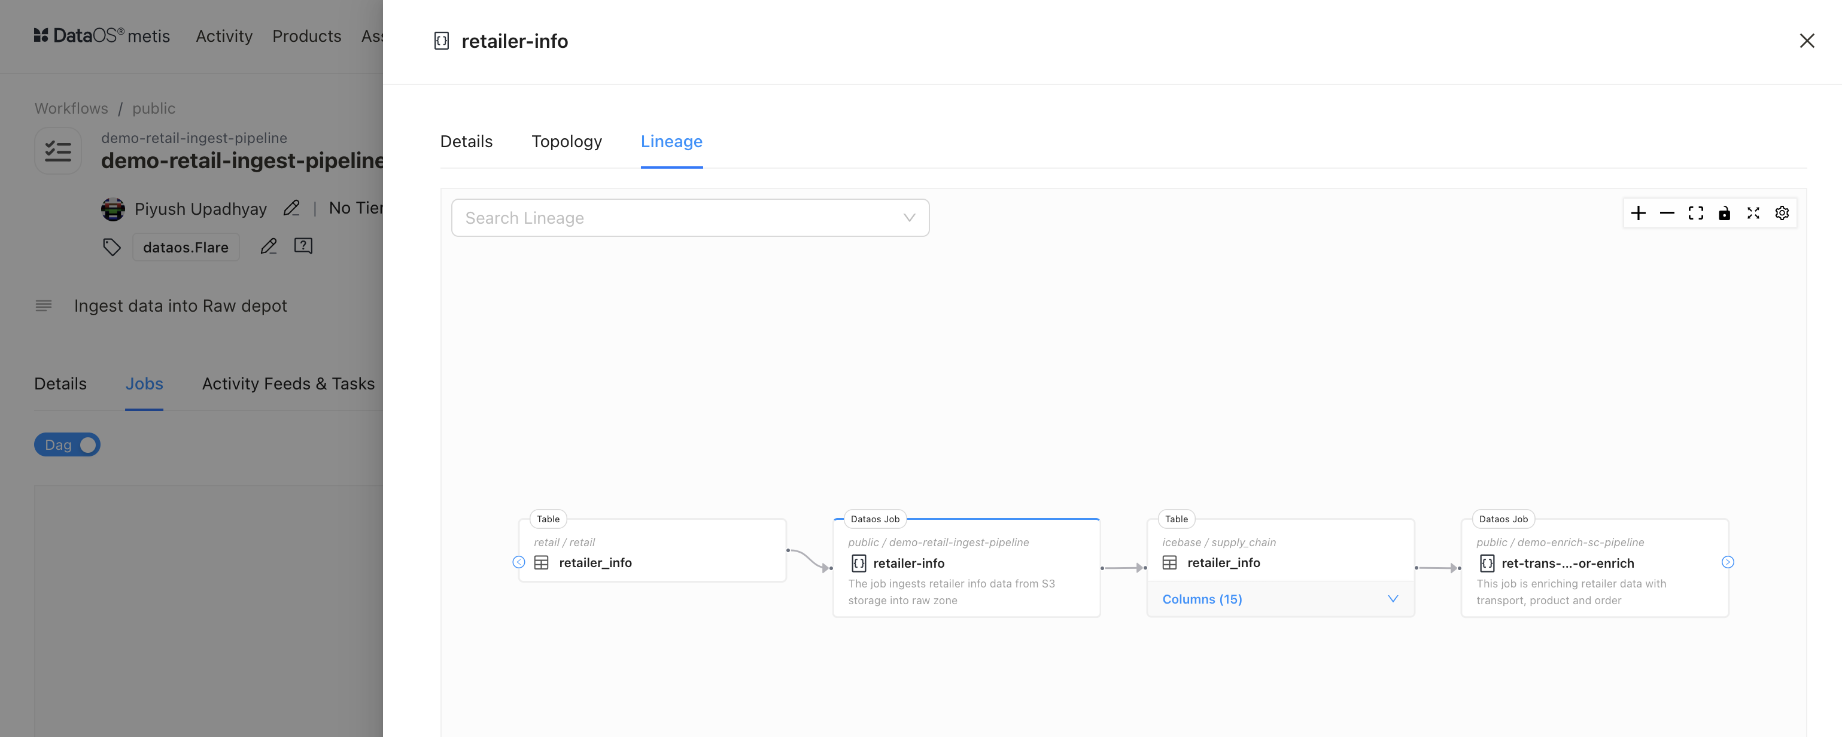Click the settings gear icon in lineage toolbar
This screenshot has height=737, width=1842.
click(1782, 212)
